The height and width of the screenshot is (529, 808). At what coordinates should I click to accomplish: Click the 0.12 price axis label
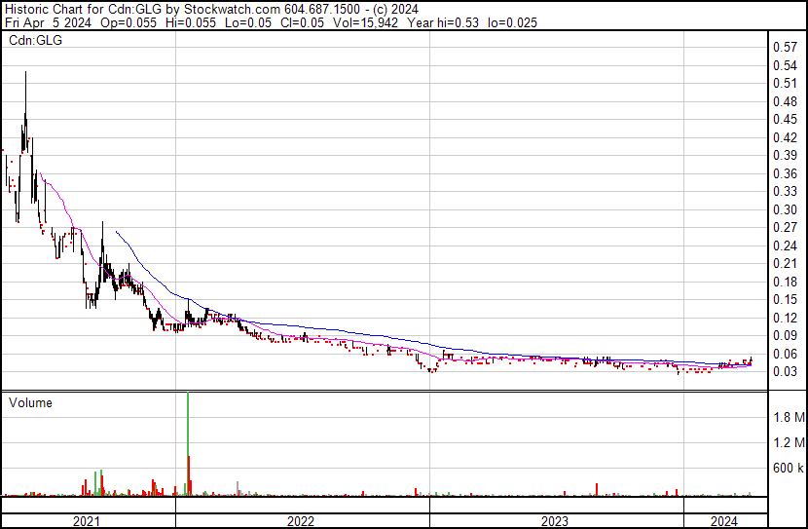point(786,319)
